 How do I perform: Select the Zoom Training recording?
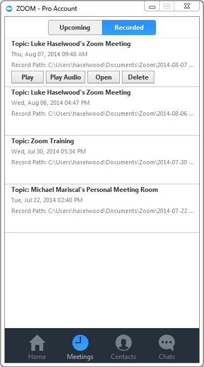[x=102, y=159]
